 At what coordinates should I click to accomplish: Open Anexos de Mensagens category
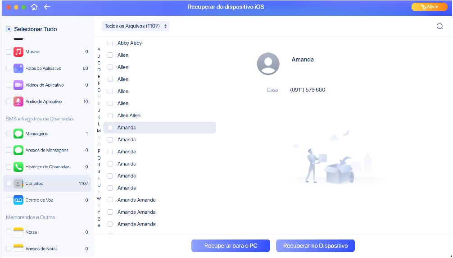click(x=47, y=150)
